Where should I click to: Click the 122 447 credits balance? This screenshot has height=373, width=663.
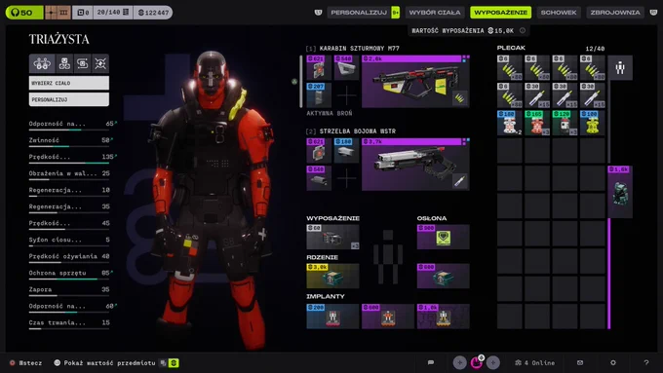point(153,13)
